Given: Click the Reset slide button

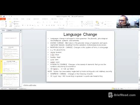Looking at the screenshot, I should pos(16,24).
